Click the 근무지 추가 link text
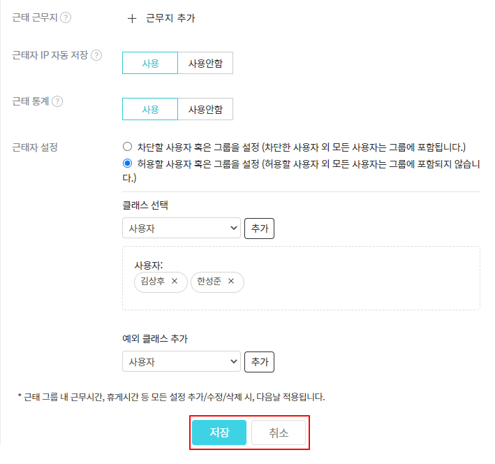495x464 pixels. (x=170, y=19)
